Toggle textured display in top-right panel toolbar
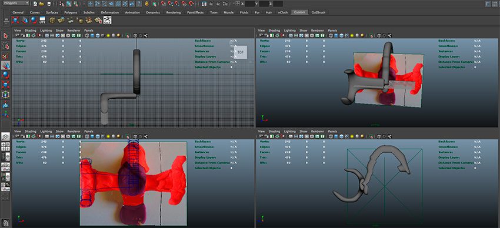This screenshot has height=228, width=500. (347, 35)
